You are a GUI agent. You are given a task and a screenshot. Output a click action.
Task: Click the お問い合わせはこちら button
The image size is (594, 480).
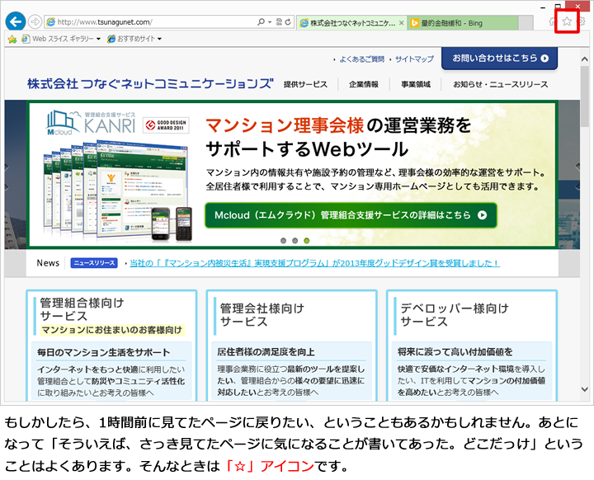click(x=500, y=59)
